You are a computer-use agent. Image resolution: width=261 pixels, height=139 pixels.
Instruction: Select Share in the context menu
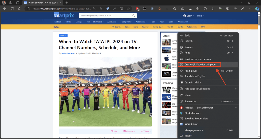pos(208,95)
